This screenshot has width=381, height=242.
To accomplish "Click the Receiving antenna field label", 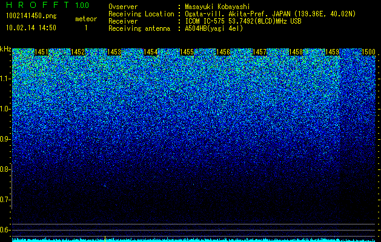I will click(x=139, y=28).
